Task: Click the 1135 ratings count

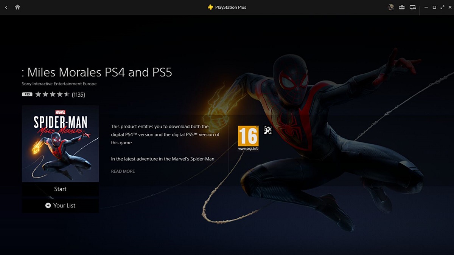Action: click(78, 95)
